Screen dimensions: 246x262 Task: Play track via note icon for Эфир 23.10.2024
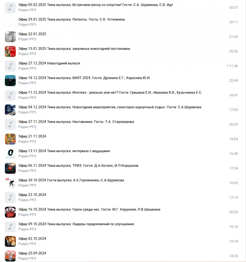10,197
